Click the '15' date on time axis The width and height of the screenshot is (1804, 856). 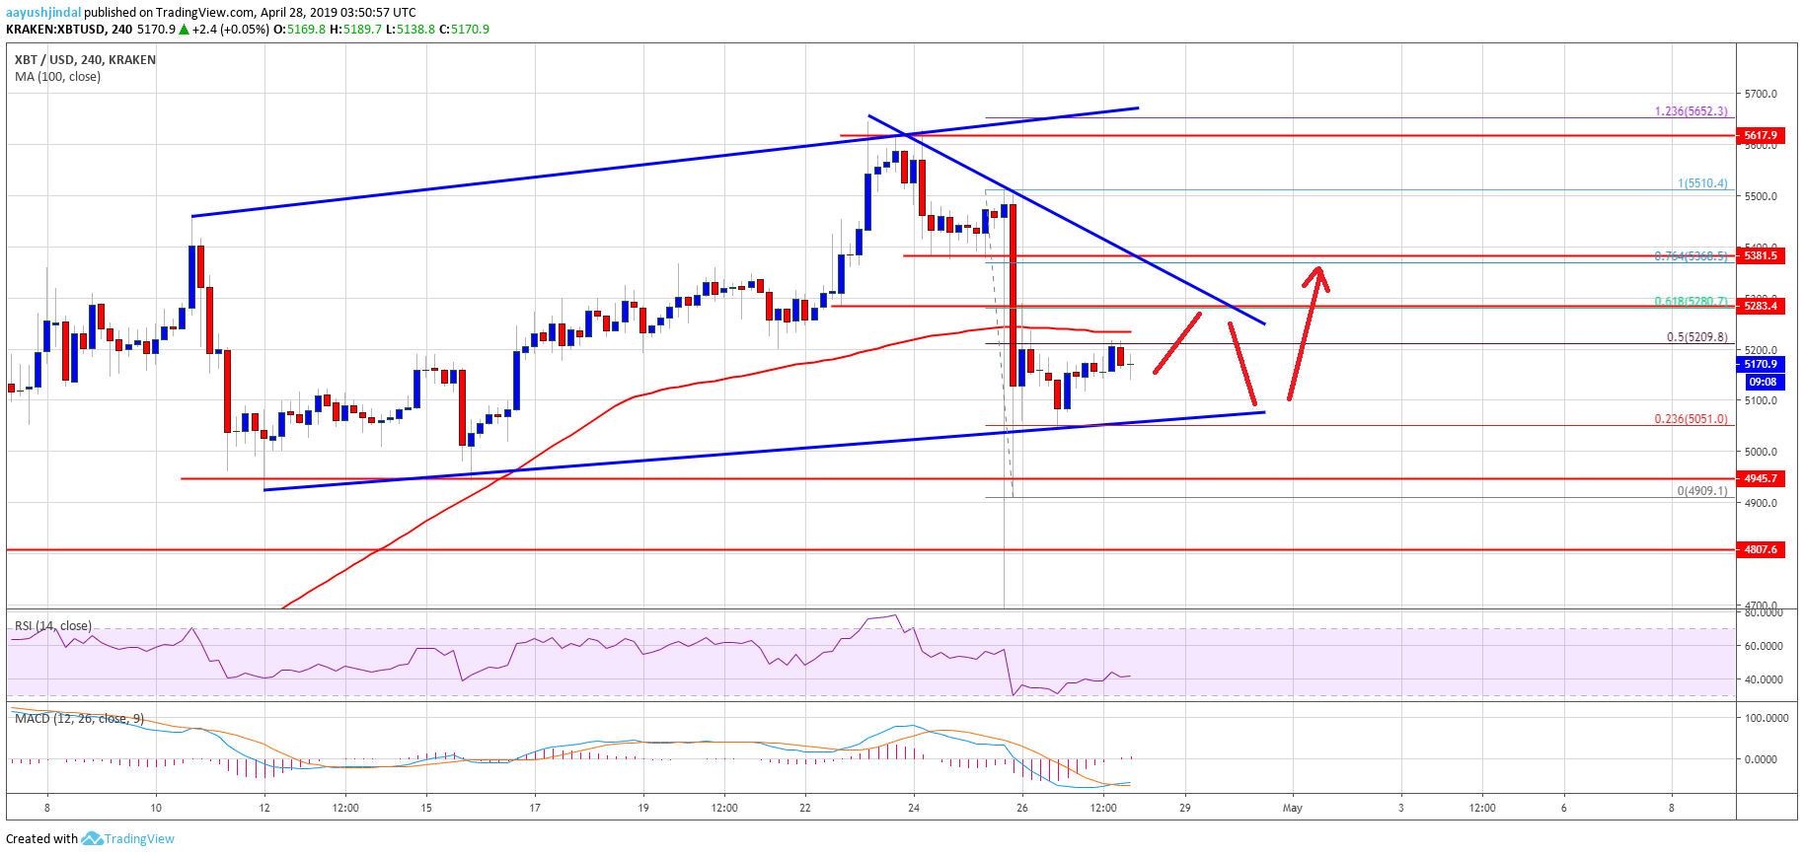pyautogui.click(x=426, y=809)
